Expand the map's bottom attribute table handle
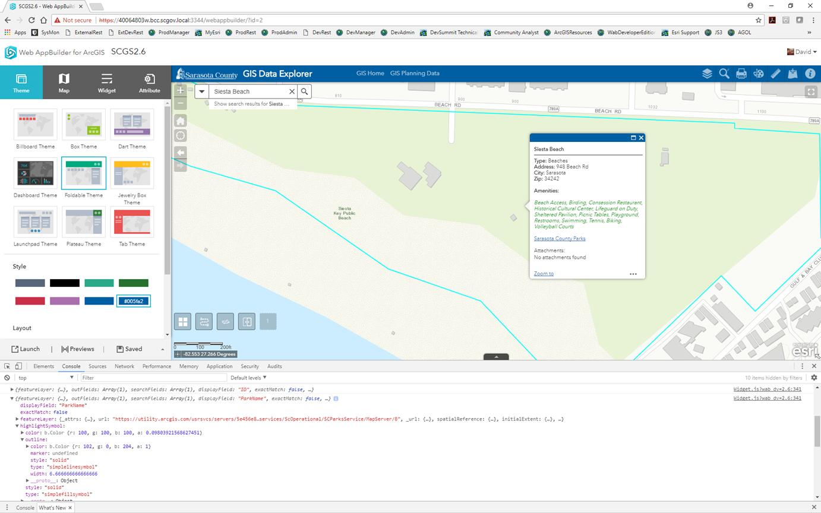Viewport: 821px width, 513px height. (496, 357)
